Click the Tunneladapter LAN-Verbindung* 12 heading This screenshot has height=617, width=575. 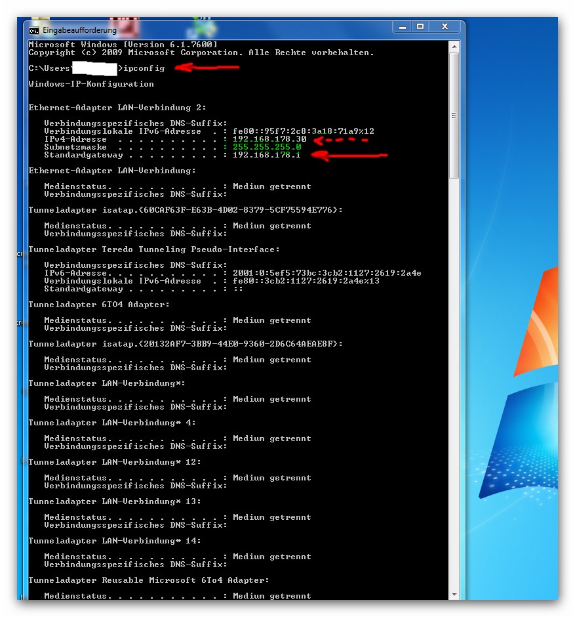(x=115, y=461)
